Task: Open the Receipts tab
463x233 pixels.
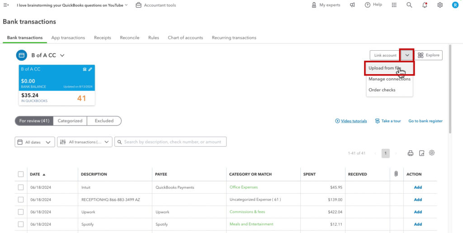Action: (x=103, y=38)
